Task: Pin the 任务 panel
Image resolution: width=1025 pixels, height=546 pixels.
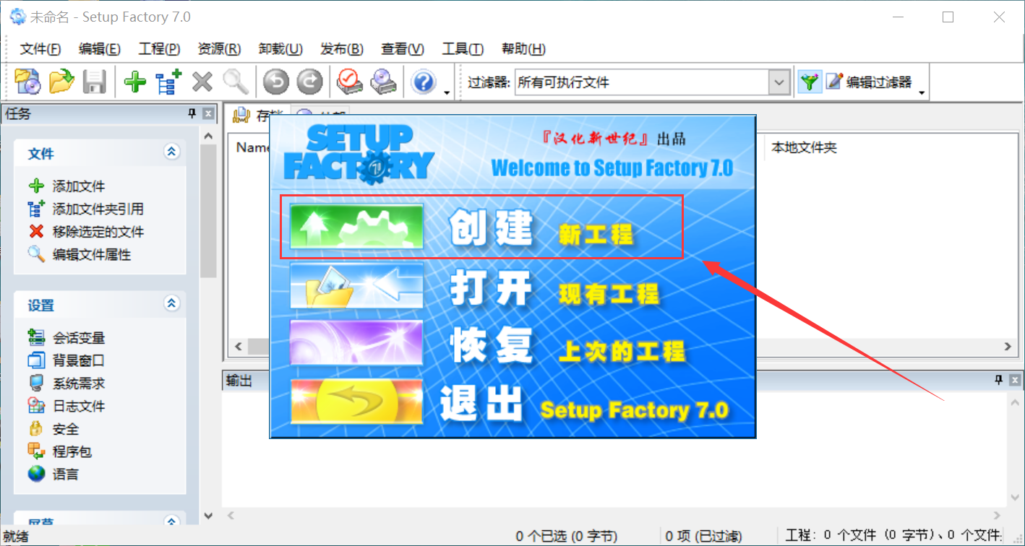Action: (192, 113)
